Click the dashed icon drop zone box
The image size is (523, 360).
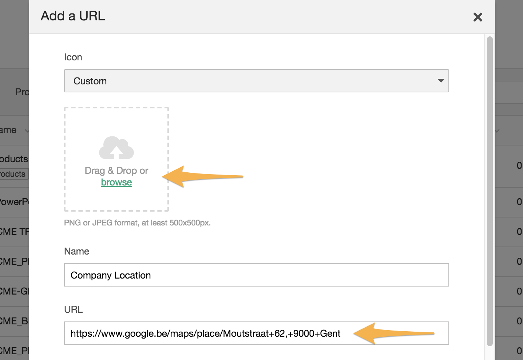pos(116,159)
